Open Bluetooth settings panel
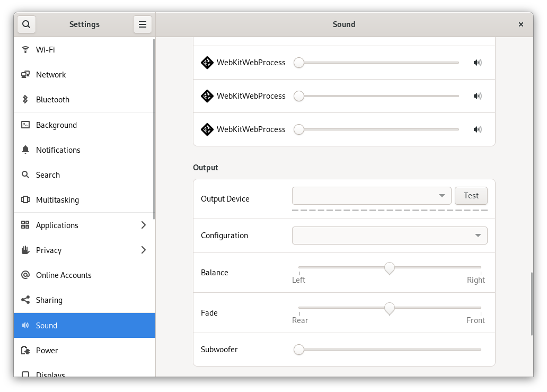The height and width of the screenshot is (392, 547). tap(84, 100)
